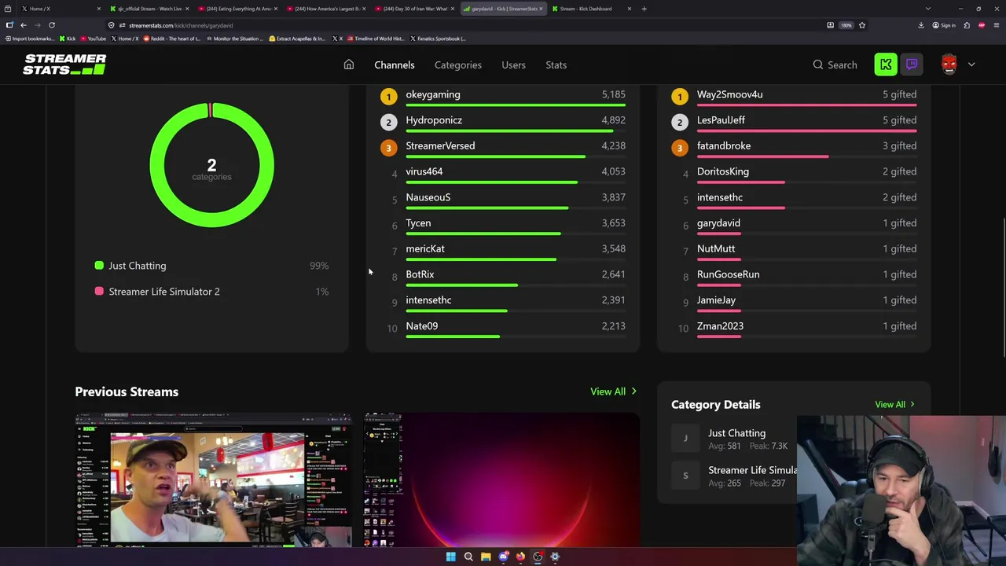Screen dimensions: 1006x566
Task: Open the tab list dropdown arrow
Action: point(928,9)
